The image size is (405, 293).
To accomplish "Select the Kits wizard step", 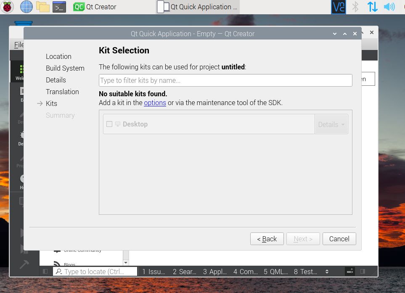I will pos(51,103).
